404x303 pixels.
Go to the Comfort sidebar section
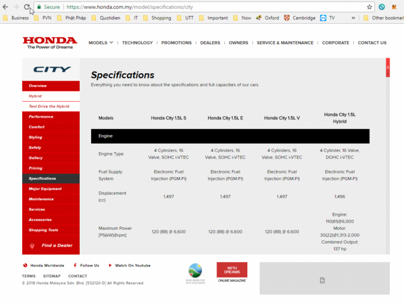[51, 127]
